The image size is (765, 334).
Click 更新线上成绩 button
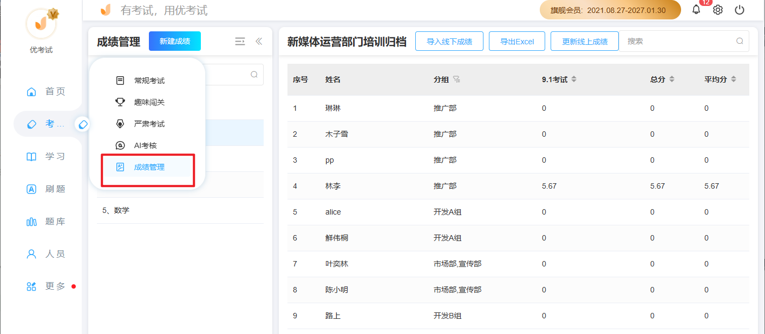coord(585,41)
